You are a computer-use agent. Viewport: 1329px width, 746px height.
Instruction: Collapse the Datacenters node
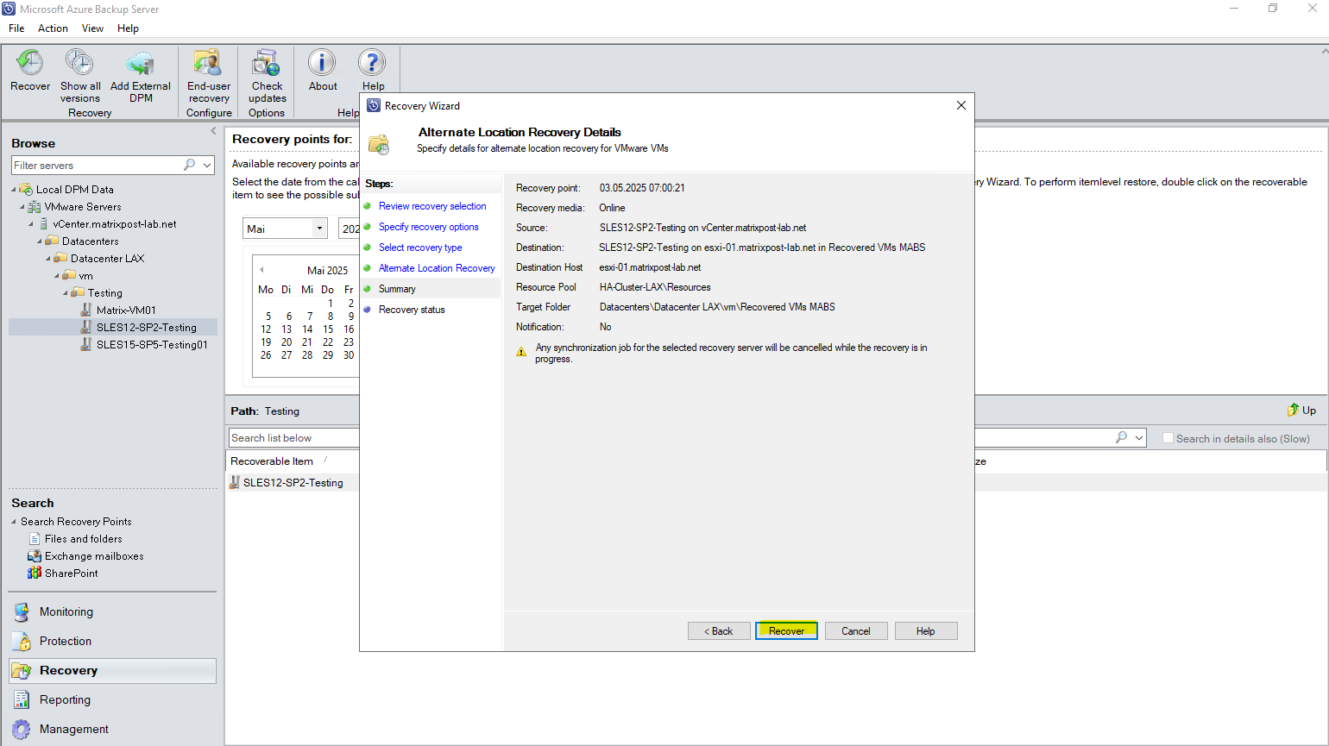40,241
